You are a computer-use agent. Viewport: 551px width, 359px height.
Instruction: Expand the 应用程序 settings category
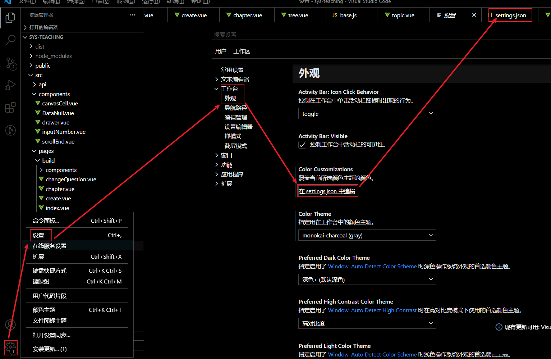point(217,174)
